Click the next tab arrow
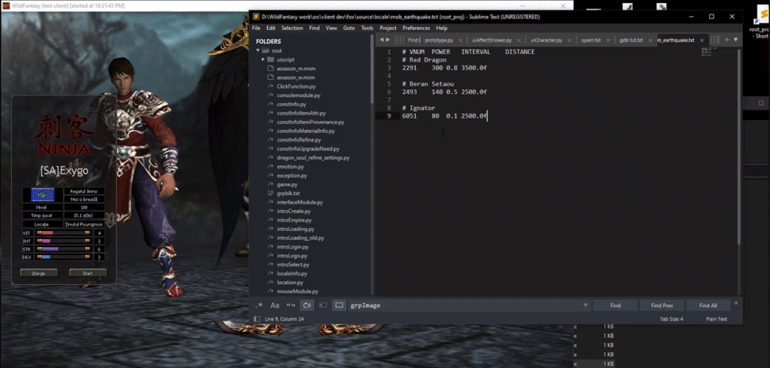Viewport: 770px width, 368px height. pyautogui.click(x=388, y=40)
